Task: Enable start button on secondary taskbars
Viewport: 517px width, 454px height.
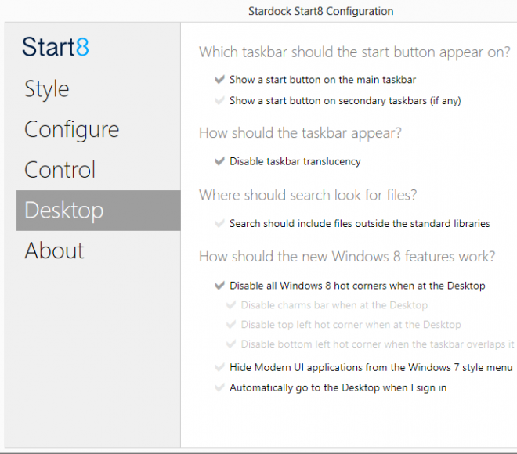Action: coord(219,100)
